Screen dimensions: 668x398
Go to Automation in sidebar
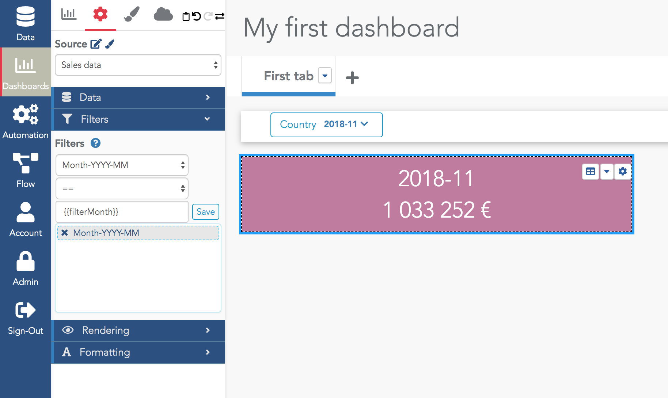pos(26,121)
